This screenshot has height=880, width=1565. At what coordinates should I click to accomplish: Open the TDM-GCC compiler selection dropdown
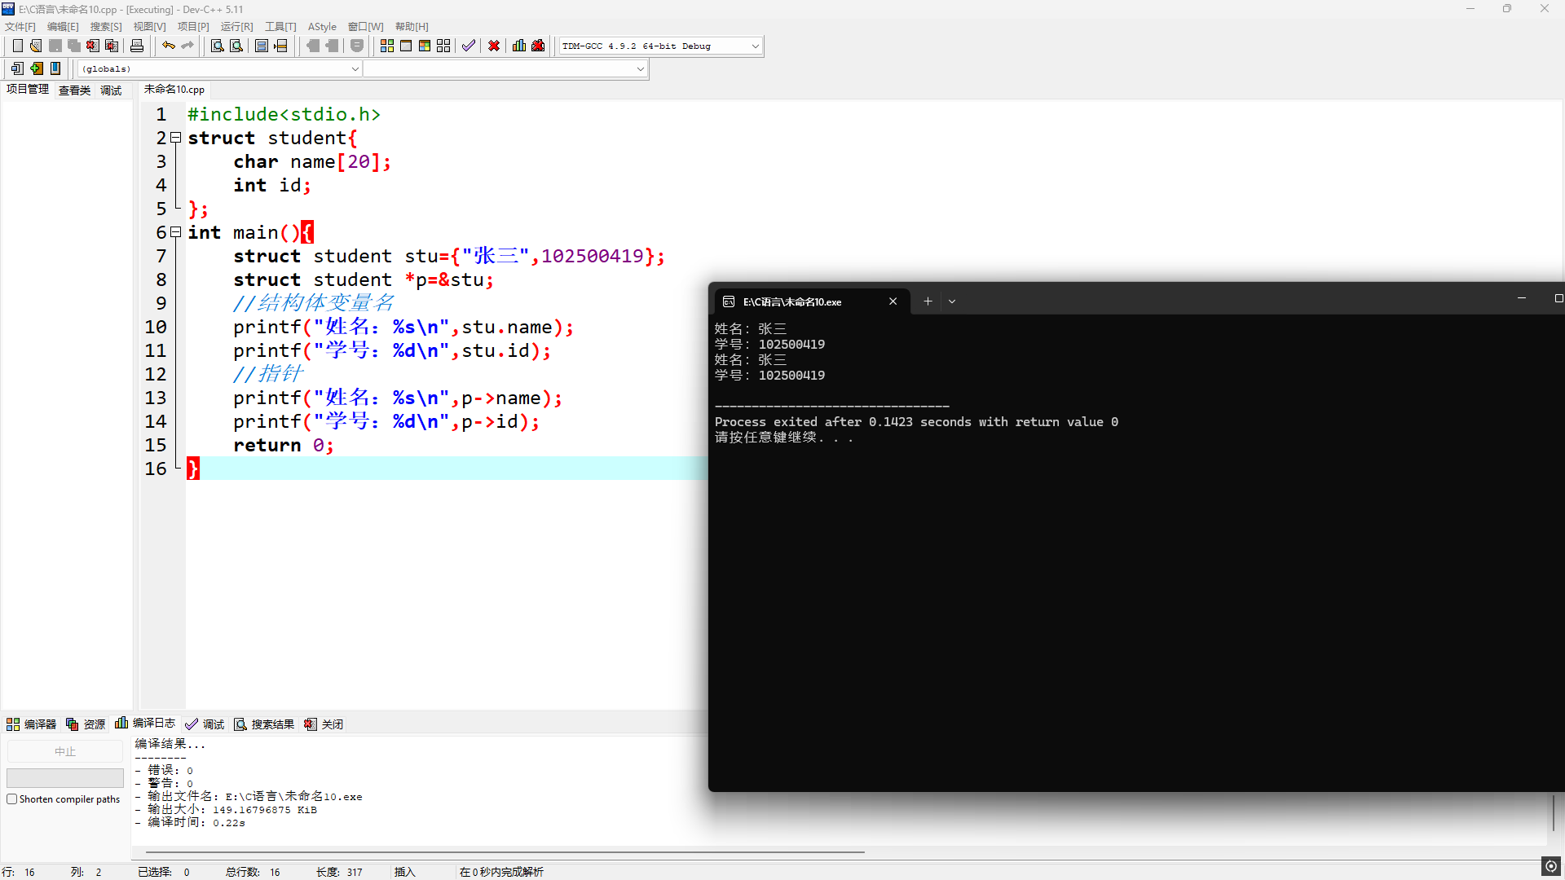point(755,46)
